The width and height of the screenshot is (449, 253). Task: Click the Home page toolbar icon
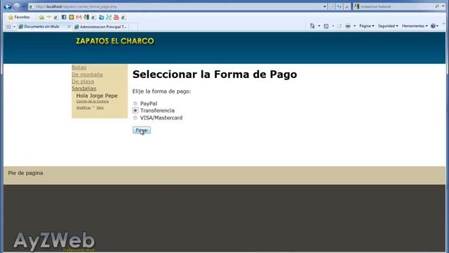pyautogui.click(x=312, y=26)
